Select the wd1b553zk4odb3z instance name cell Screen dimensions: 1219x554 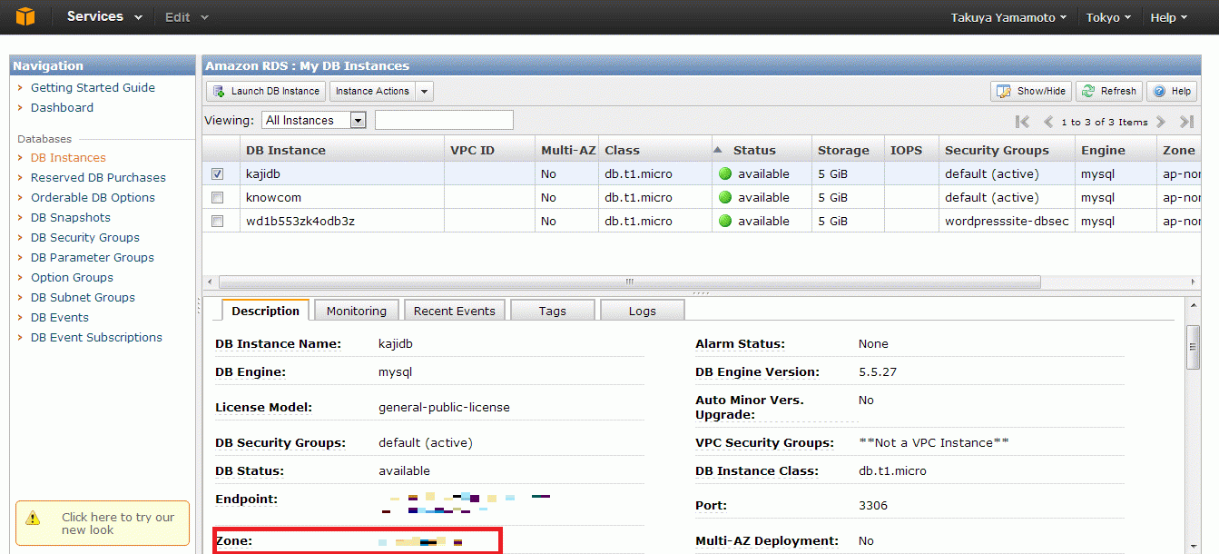tap(341, 221)
